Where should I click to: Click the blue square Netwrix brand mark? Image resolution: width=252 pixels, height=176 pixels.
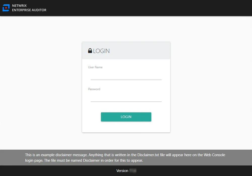(x=6, y=8)
